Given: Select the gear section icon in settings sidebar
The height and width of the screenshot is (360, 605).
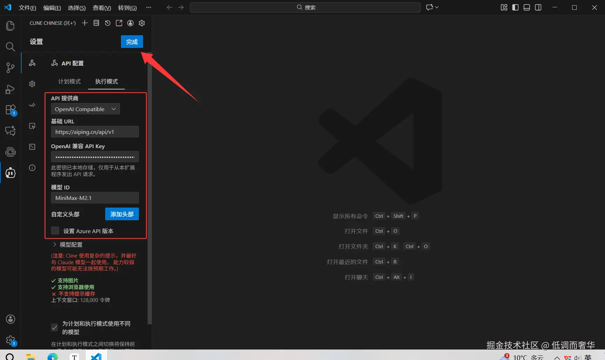Looking at the screenshot, I should pos(32,84).
